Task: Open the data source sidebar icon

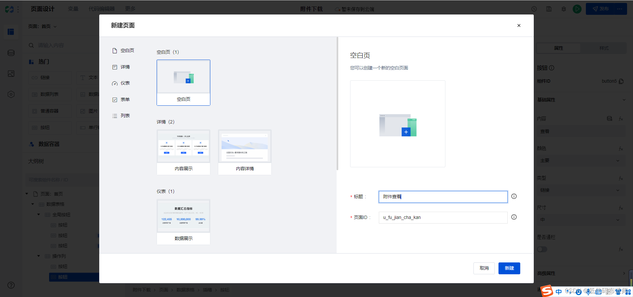Action: [x=11, y=53]
